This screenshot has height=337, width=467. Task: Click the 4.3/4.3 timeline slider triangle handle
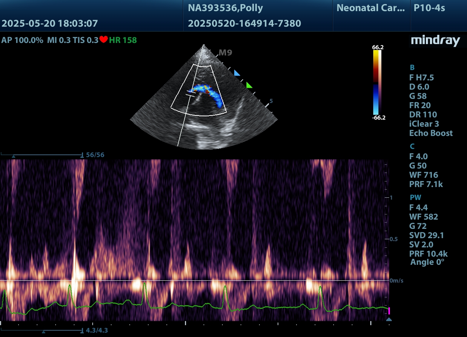[43, 332]
